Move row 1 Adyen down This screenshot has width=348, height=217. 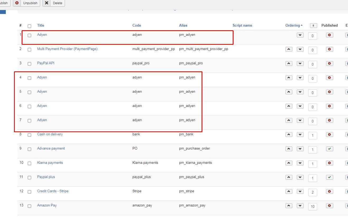click(x=300, y=35)
